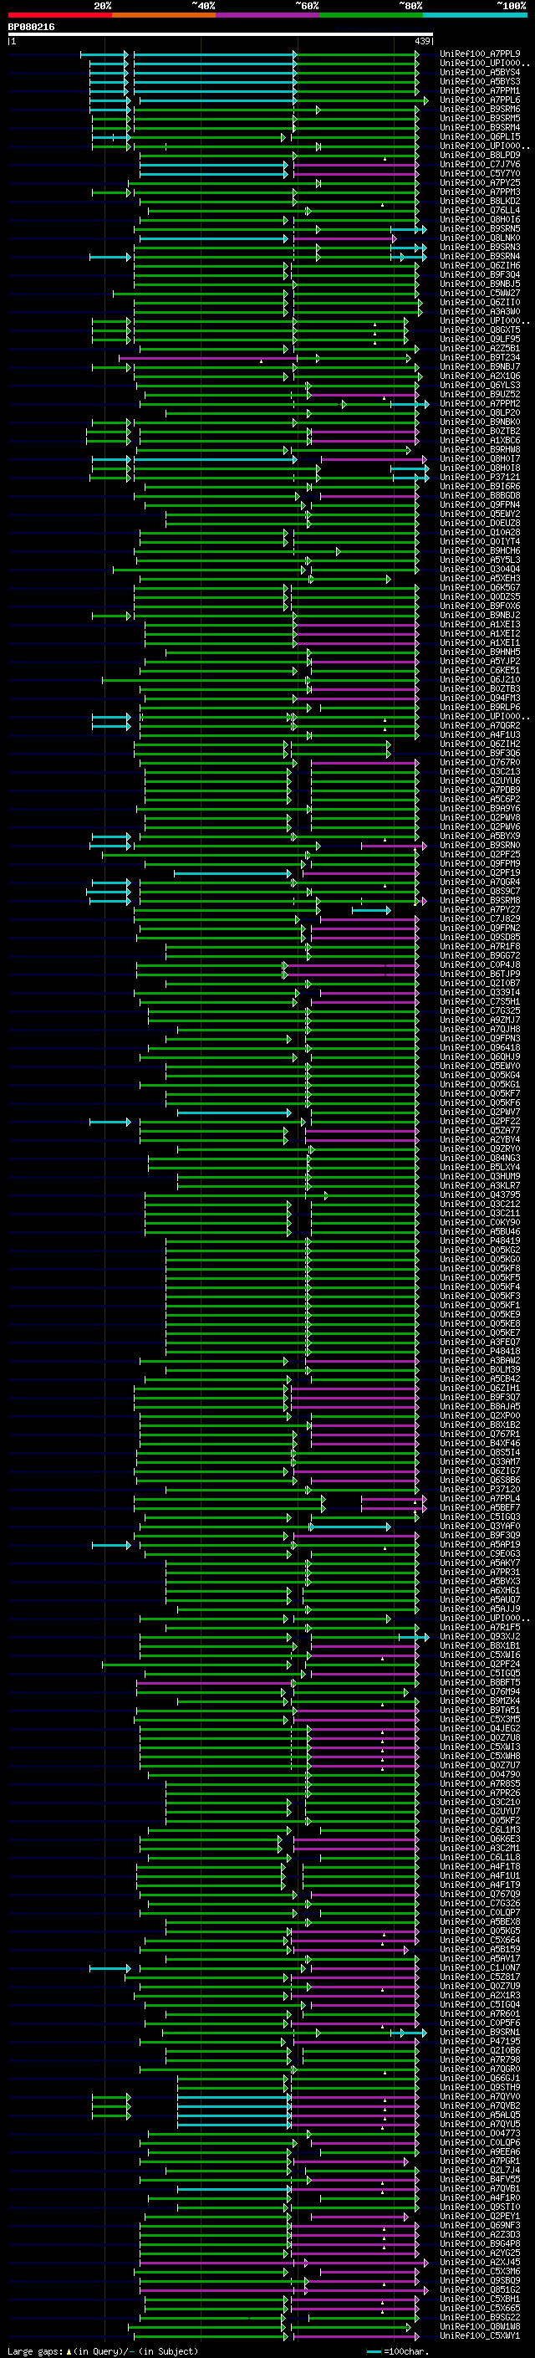Click the green ~80% identity legend segment
Screen dimensions: 535x2358
(371, 15)
